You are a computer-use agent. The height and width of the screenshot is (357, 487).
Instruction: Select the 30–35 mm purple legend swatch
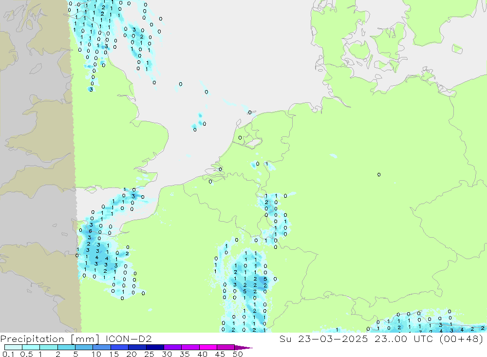tap(172, 347)
